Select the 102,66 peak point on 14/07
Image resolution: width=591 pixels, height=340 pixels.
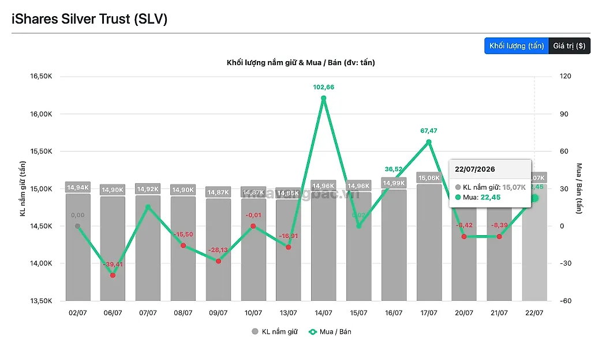pos(323,99)
